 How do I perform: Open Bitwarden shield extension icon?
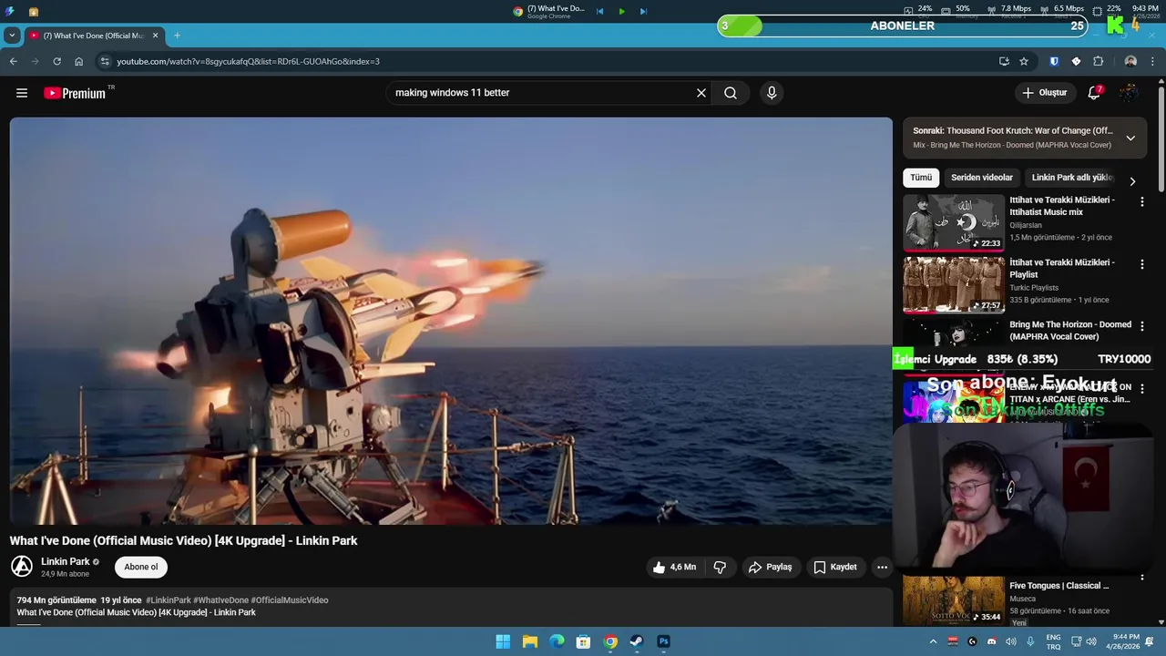(x=1054, y=61)
